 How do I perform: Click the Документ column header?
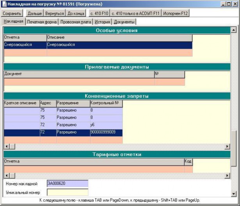79,74
